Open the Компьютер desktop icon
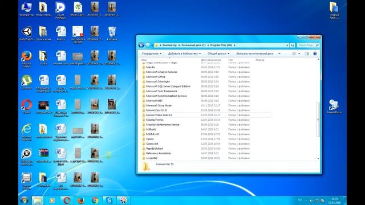Screen dimensions: 365x205 (27, 9)
